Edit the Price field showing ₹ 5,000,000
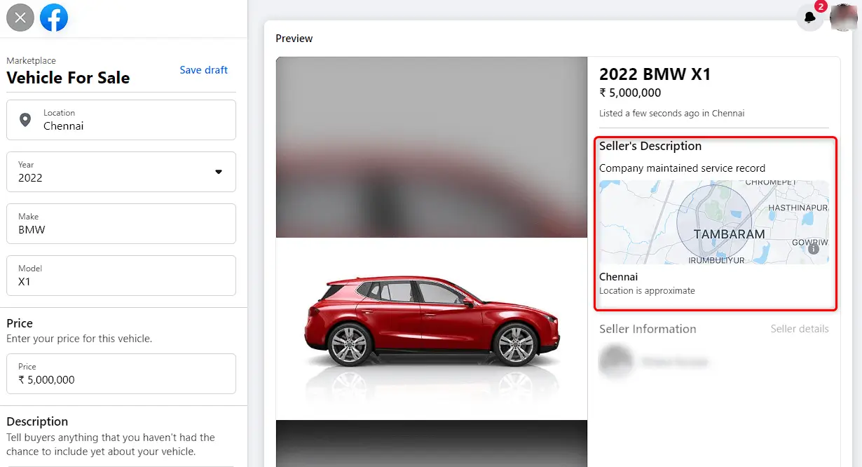The image size is (862, 467). [121, 374]
